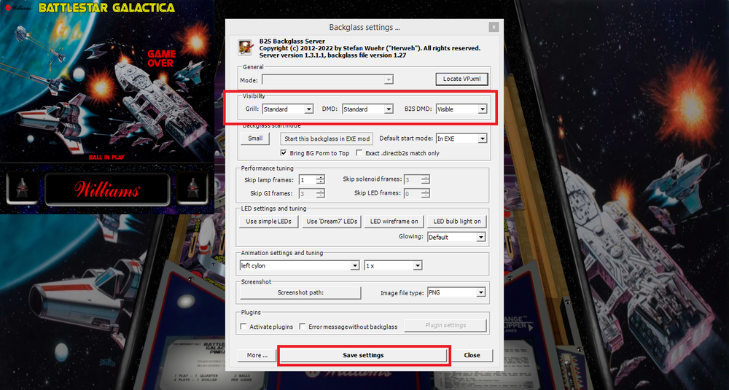Open the Glowing dropdown
The image size is (729, 390).
(x=456, y=237)
